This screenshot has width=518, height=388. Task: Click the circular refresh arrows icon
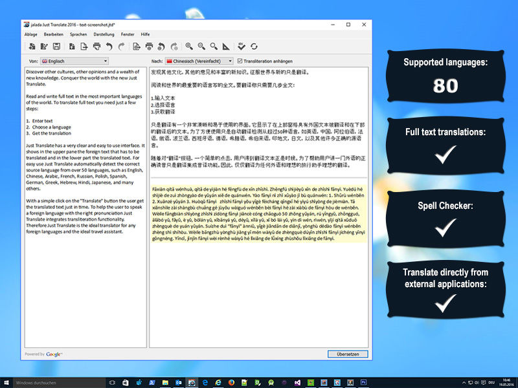pyautogui.click(x=254, y=47)
